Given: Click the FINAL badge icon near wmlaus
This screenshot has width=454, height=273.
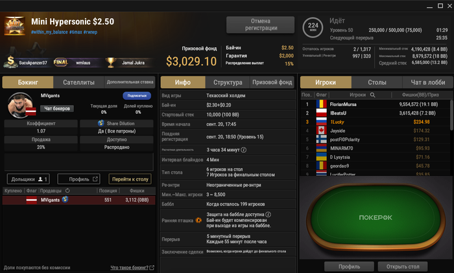Looking at the screenshot, I should [x=61, y=62].
